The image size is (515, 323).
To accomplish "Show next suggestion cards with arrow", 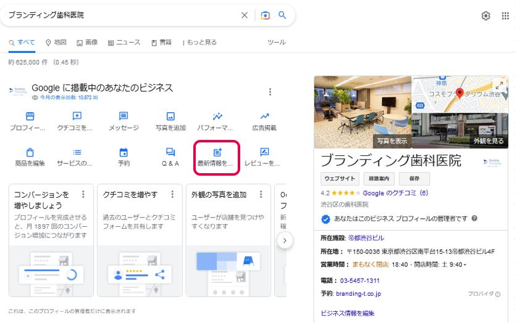I will 285,240.
